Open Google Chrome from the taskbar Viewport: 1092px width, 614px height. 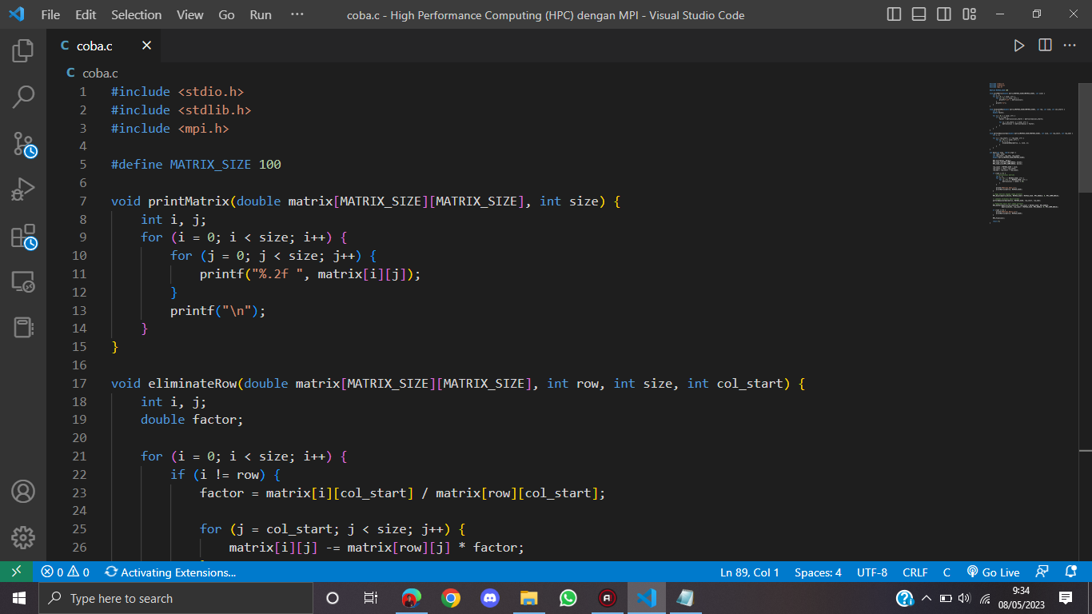(x=451, y=598)
